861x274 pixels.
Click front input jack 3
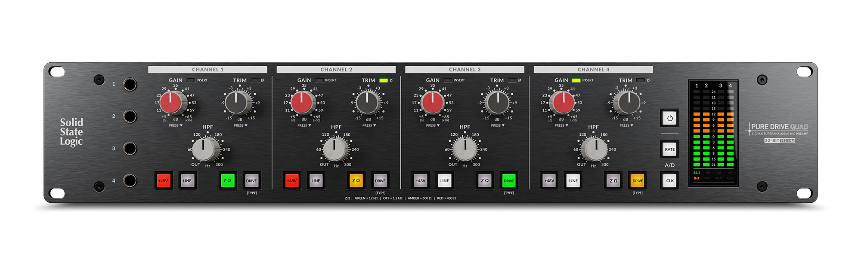pos(130,149)
